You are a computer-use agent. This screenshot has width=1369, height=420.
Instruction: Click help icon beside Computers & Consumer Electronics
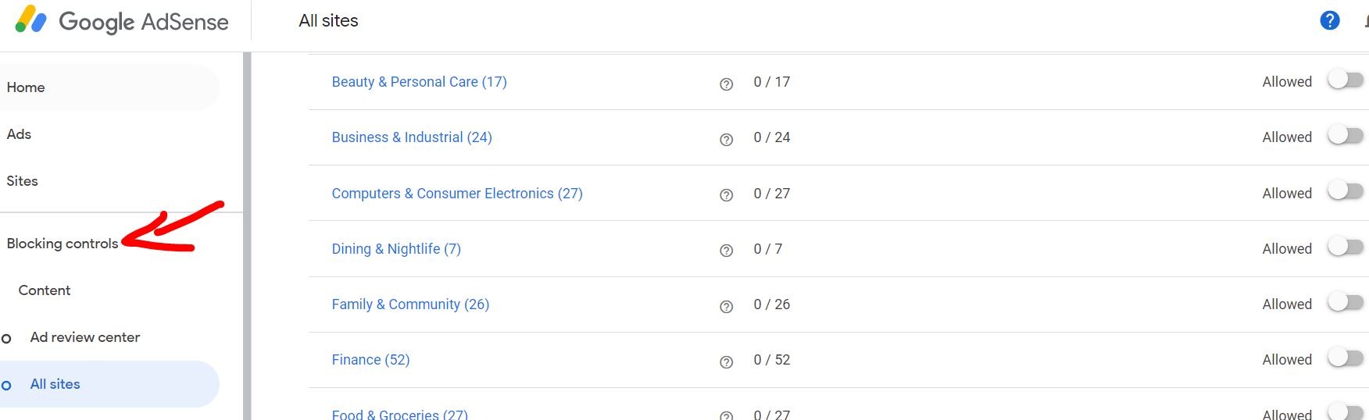726,195
